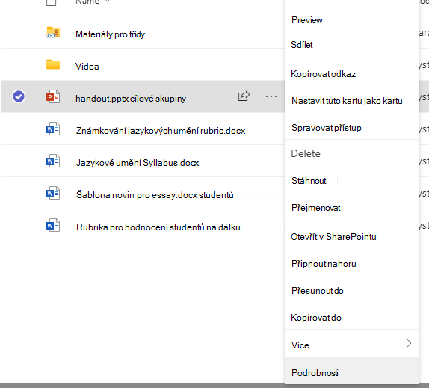Click Word icon for Šablona novin file

[53, 193]
